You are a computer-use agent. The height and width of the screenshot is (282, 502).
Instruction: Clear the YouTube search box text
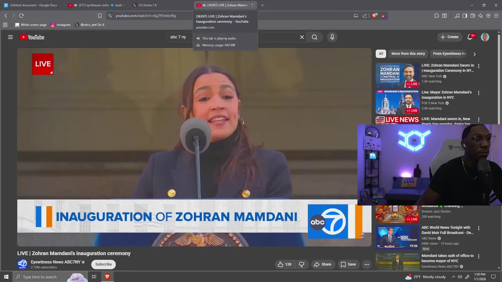(x=302, y=37)
